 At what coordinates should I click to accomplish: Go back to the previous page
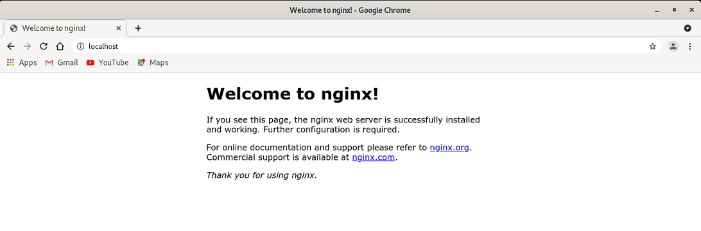11,46
